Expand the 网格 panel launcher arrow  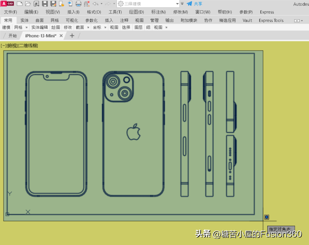coord(26,27)
